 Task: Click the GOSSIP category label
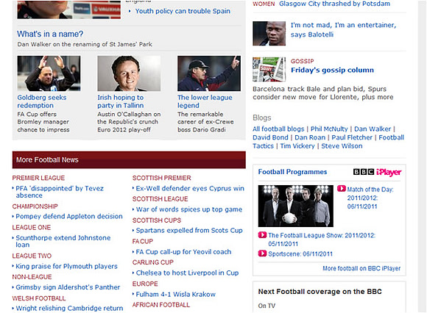pyautogui.click(x=303, y=61)
